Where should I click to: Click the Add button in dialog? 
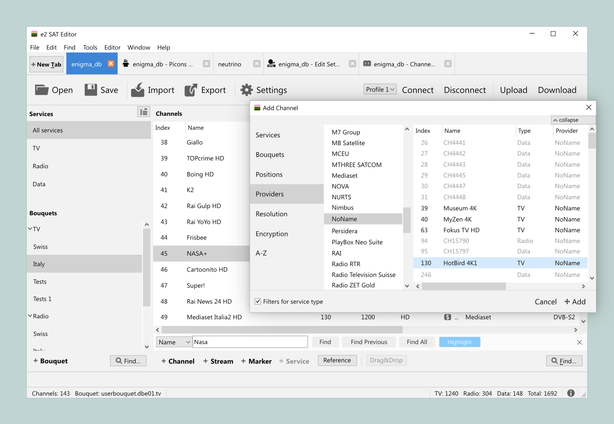[575, 302]
